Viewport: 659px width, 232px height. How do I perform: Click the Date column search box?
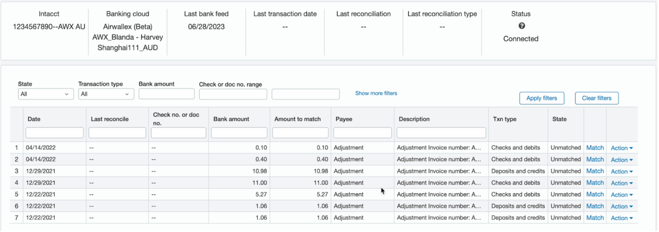(x=54, y=133)
